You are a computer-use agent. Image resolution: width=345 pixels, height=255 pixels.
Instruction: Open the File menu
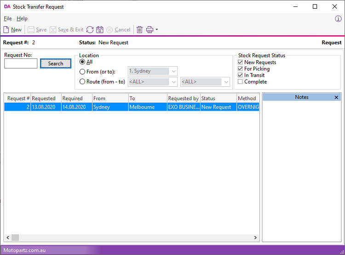(x=7, y=19)
